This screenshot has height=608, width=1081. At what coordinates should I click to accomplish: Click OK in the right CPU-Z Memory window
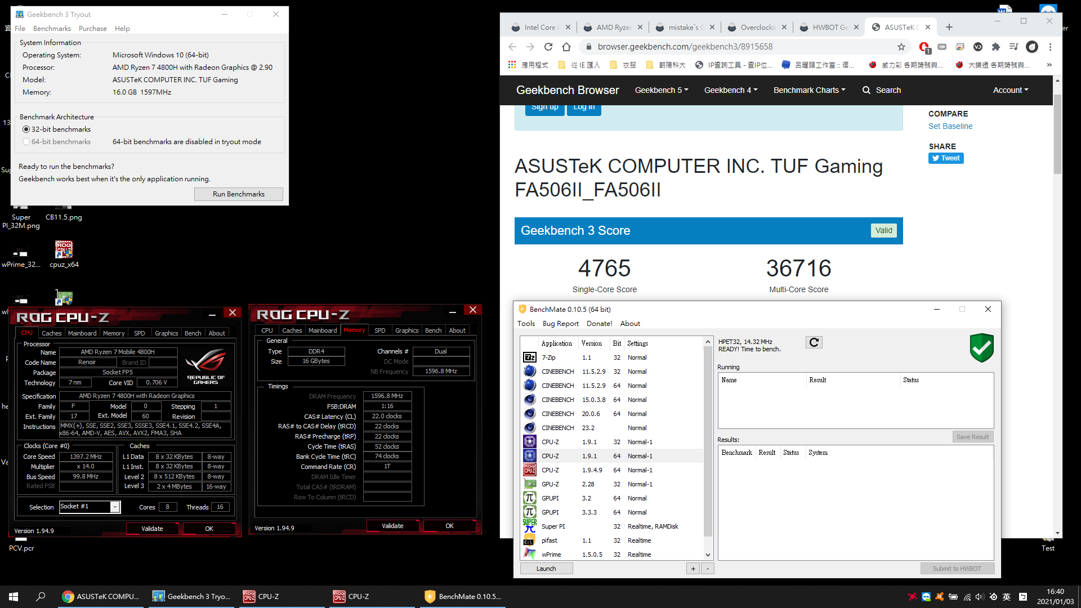(449, 526)
